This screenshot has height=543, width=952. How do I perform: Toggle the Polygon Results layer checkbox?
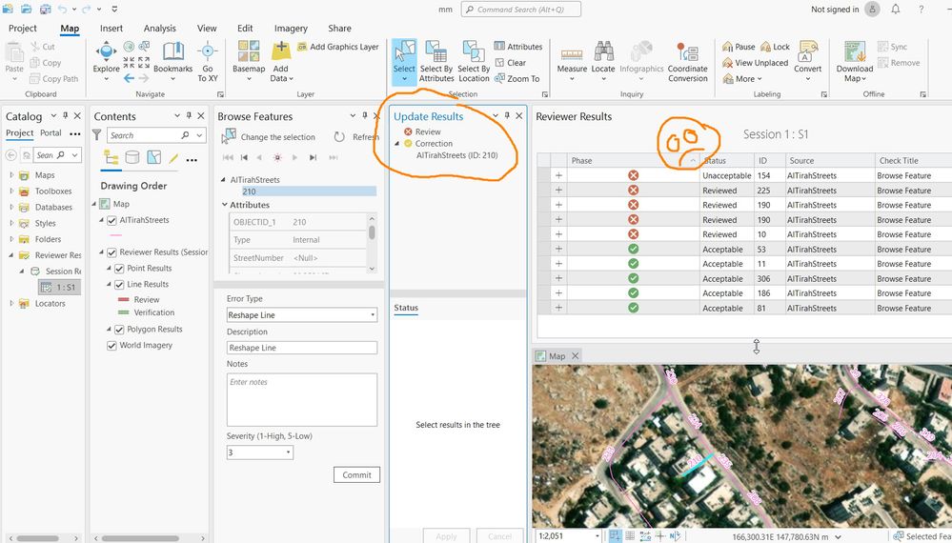[119, 330]
